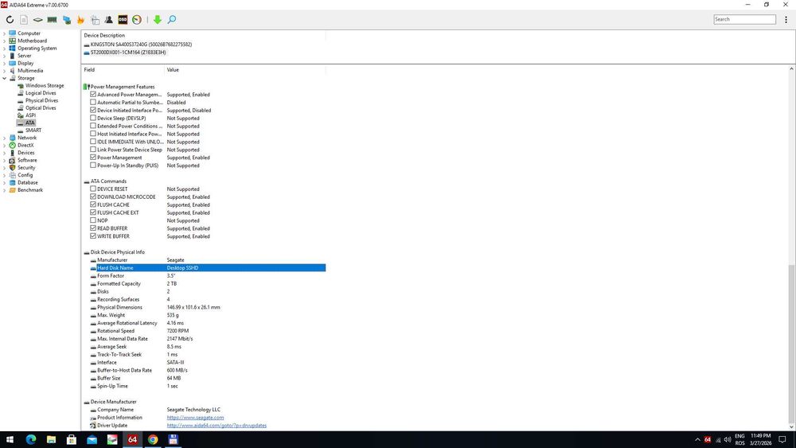
Task: Click the gauge benchmark toolbar icon
Action: click(x=137, y=20)
